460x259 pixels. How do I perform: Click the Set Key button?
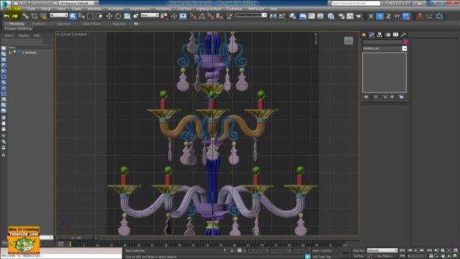359,256
